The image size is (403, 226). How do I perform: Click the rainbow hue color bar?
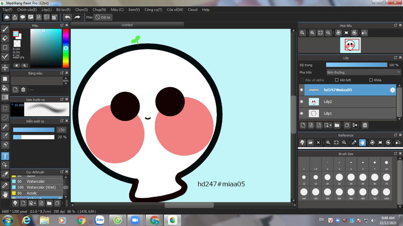click(x=66, y=48)
